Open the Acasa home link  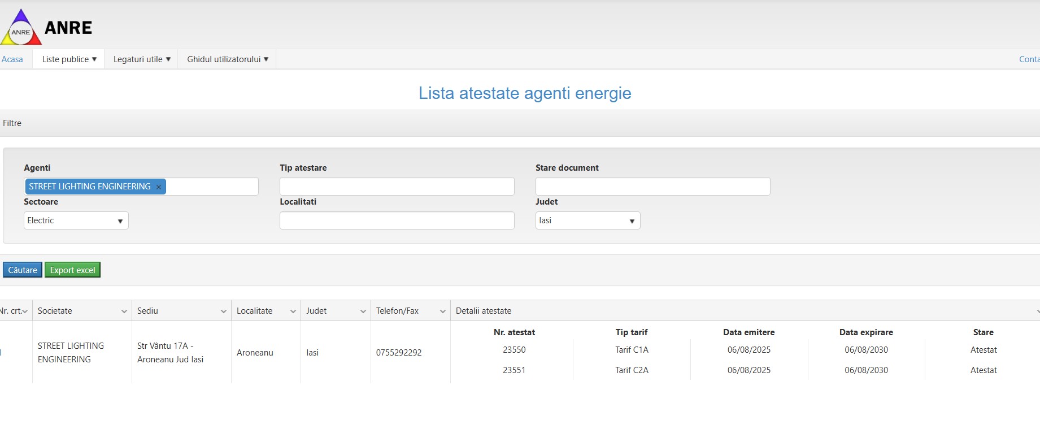12,59
